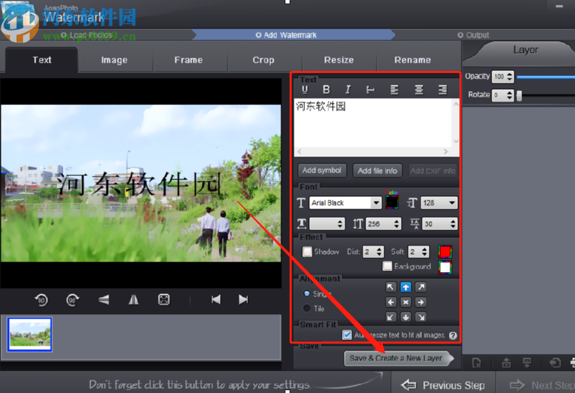Mirror the photo vertically
The width and height of the screenshot is (575, 393).
[134, 300]
